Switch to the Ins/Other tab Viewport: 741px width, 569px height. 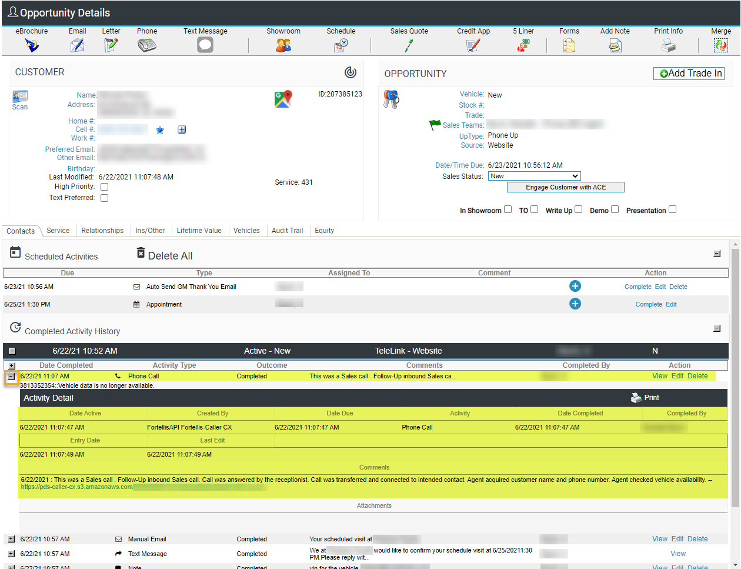(150, 231)
